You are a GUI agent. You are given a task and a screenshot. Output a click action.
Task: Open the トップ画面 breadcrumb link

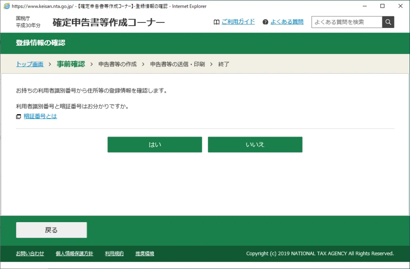(x=29, y=64)
